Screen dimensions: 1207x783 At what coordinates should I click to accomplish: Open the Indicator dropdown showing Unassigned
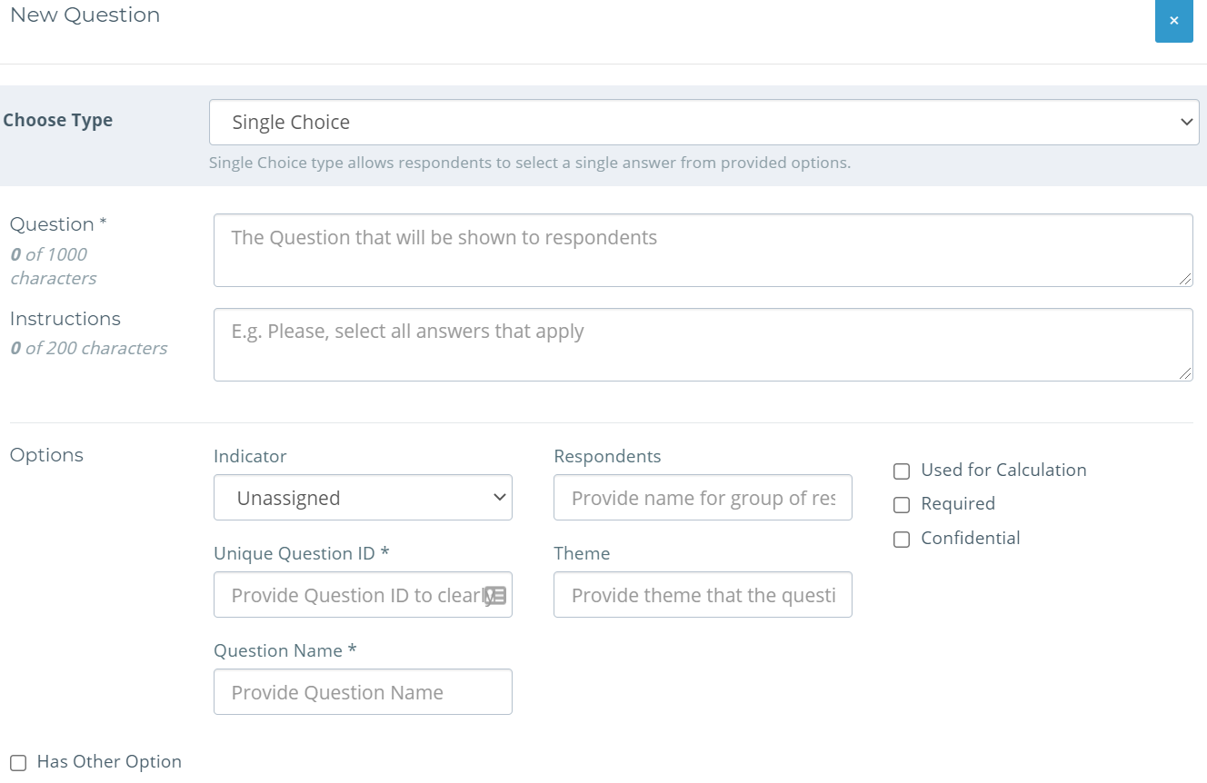363,497
